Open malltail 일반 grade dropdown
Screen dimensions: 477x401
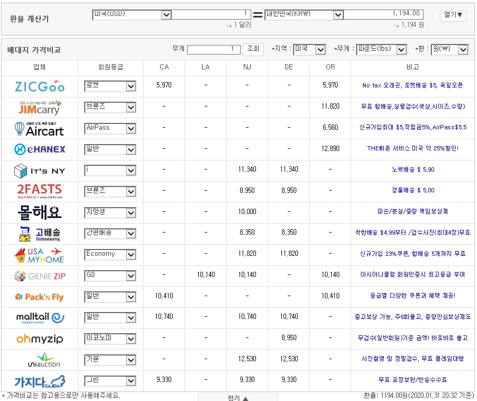(110, 318)
